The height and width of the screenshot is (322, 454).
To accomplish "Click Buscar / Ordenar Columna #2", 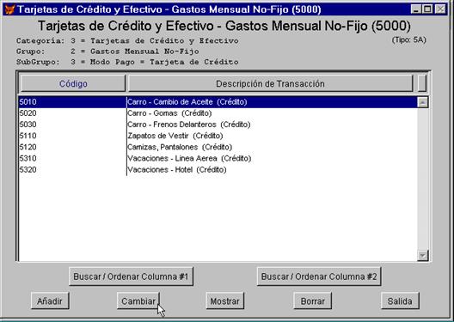I will (319, 276).
